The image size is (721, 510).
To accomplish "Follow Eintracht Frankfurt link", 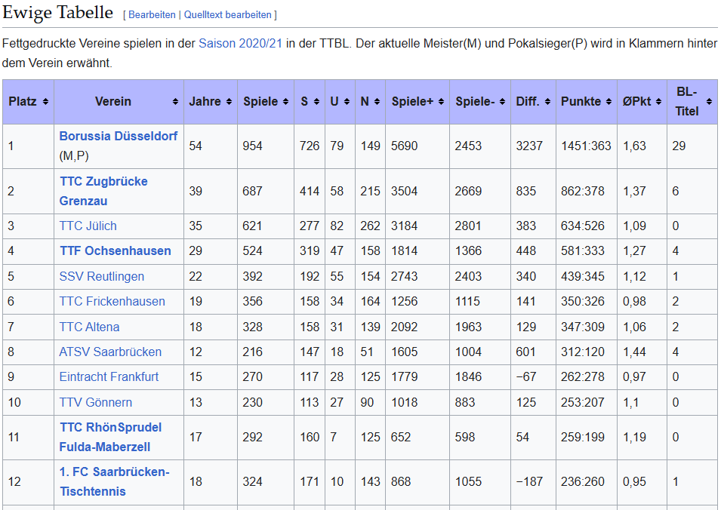I will 109,376.
